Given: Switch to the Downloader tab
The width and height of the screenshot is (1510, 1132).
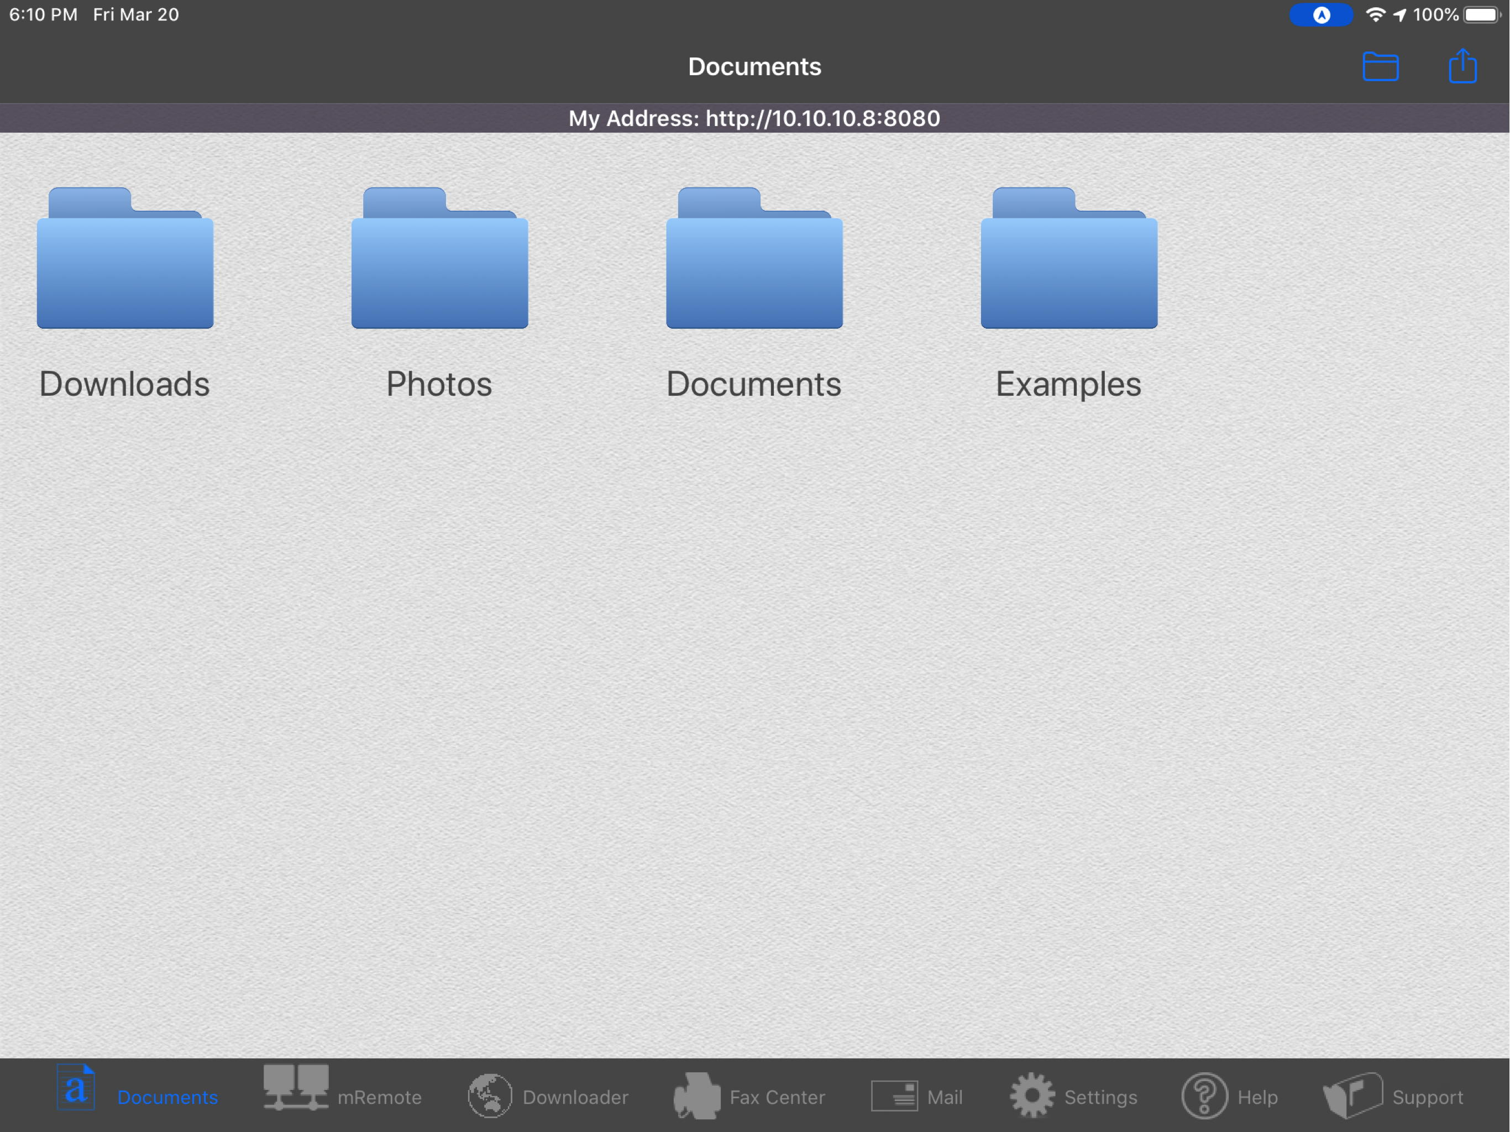Looking at the screenshot, I should coord(548,1096).
